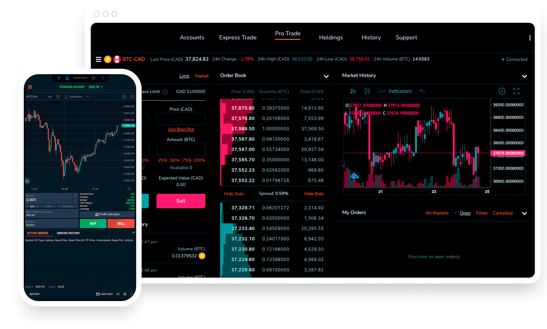
Task: Go to the Holdings tab
Action: pyautogui.click(x=331, y=38)
